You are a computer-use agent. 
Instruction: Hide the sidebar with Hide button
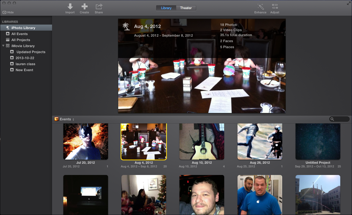8,12
